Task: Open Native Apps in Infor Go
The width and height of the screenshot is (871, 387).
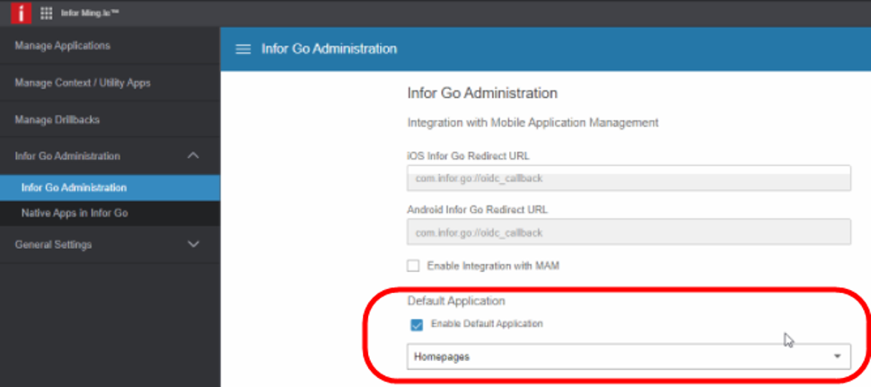Action: point(75,213)
